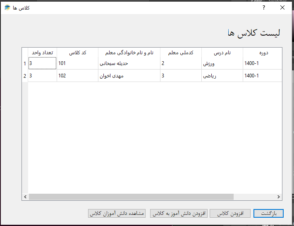This screenshot has width=294, height=226.
Task: Close the کلاس ها dialog window
Action: [x=282, y=8]
